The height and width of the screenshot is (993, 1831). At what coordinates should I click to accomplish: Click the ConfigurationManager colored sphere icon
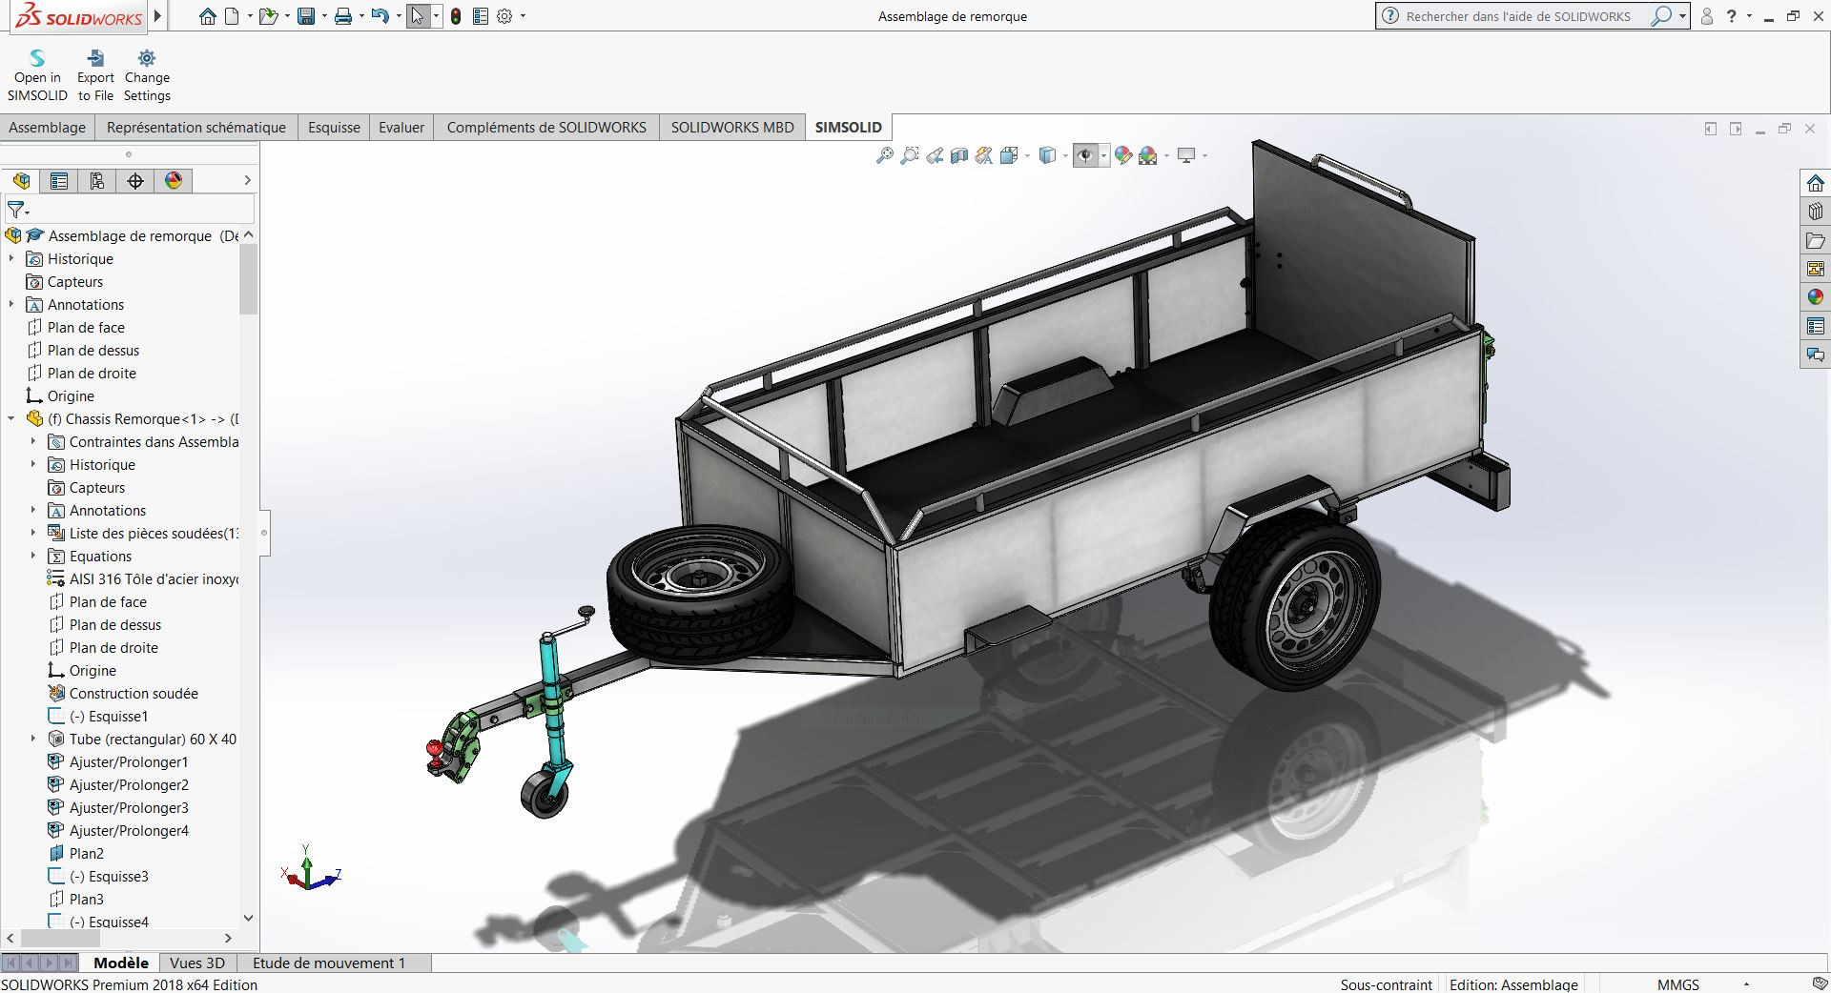point(173,180)
